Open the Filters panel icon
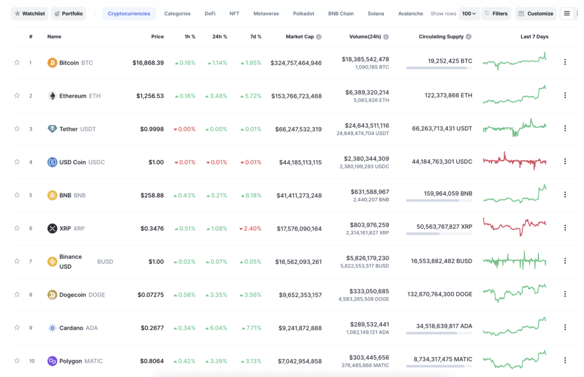The width and height of the screenshot is (584, 377). pyautogui.click(x=488, y=13)
